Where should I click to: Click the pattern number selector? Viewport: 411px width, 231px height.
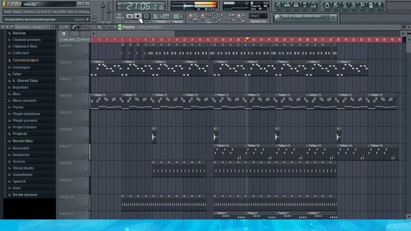point(178,16)
